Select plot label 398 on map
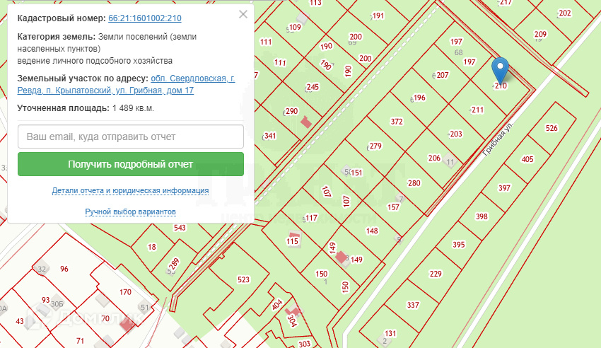This screenshot has height=348, width=601. click(x=482, y=216)
